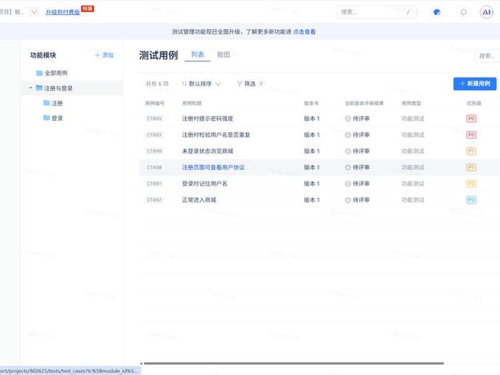
Task: Select 全部用例 in module tree
Action: [56, 73]
